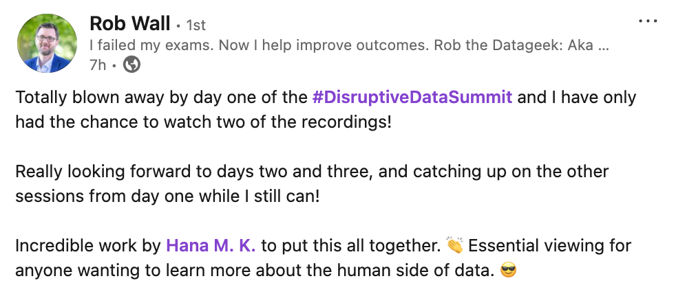Open Rob Wall's profile photo
Viewport: 676px width, 294px height.
47,43
